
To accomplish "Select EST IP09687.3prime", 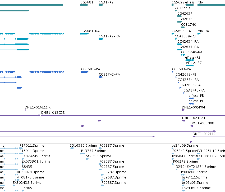I will [113, 178].
